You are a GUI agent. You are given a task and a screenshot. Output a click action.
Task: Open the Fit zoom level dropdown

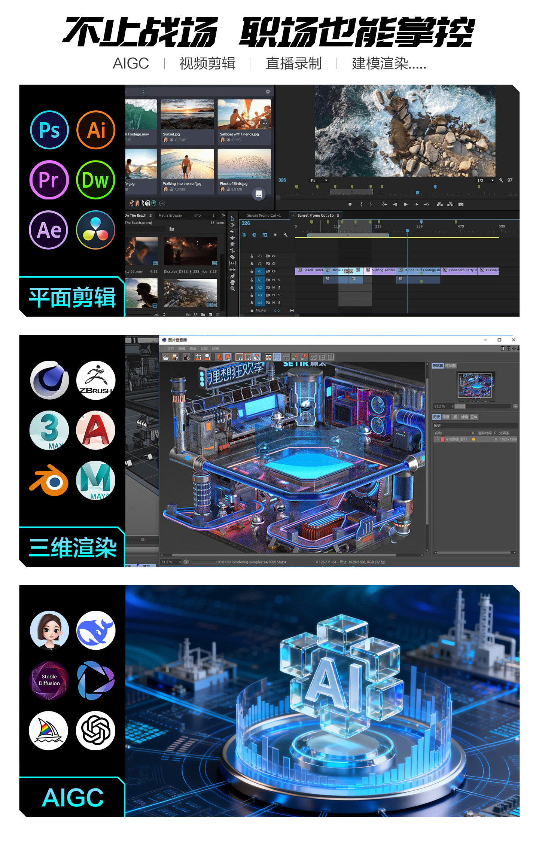point(319,180)
